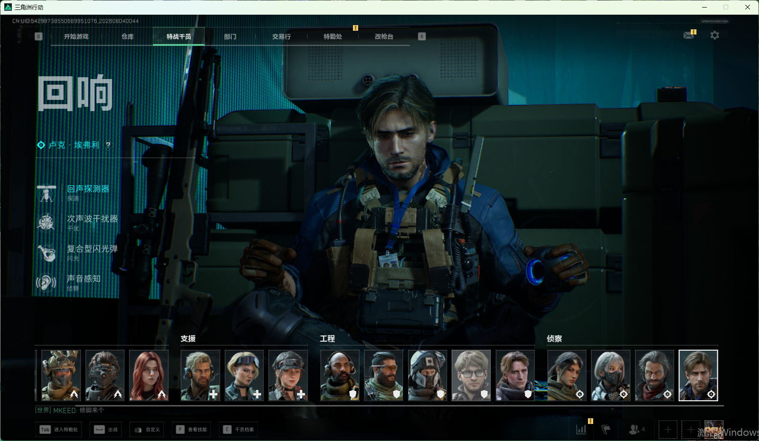The width and height of the screenshot is (759, 441).
Task: Open the settings gear icon
Action: tap(714, 35)
